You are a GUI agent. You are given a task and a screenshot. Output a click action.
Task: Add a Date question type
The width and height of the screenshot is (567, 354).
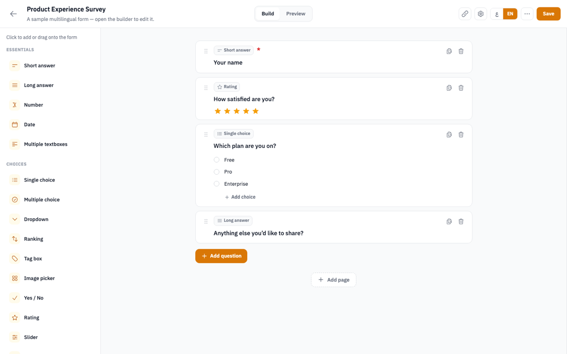point(50,125)
